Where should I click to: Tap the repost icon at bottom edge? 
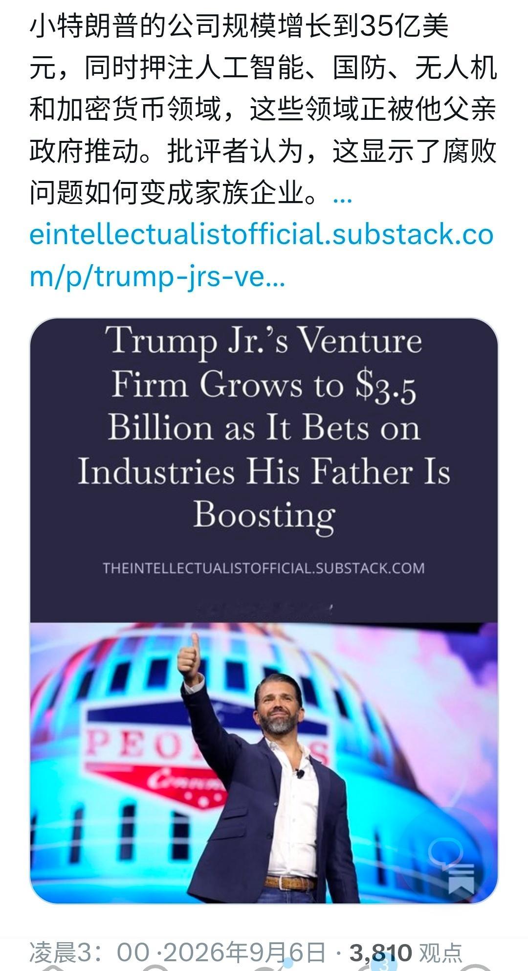tap(155, 968)
